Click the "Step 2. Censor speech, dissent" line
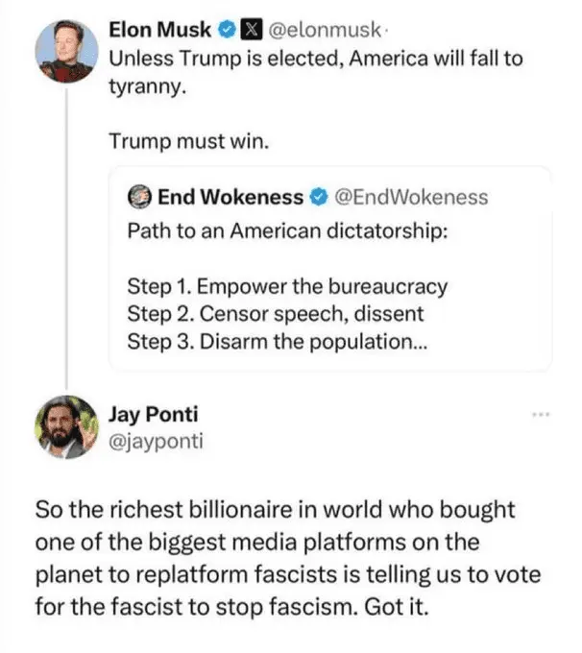Viewport: 582px width, 653px height. (275, 313)
